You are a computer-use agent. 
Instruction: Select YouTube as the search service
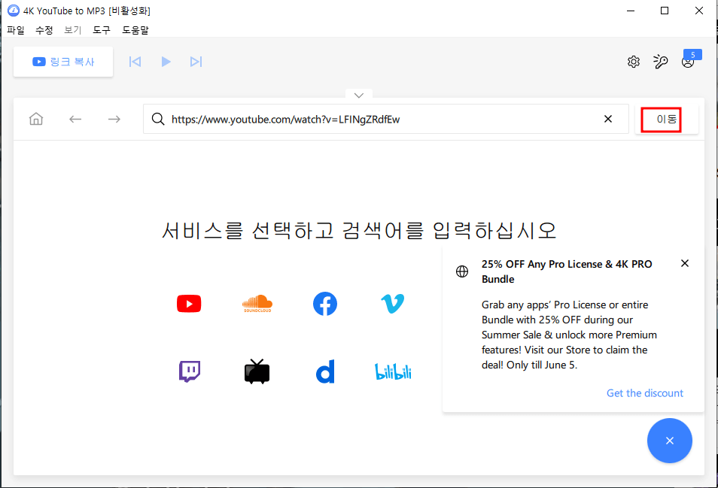[188, 303]
